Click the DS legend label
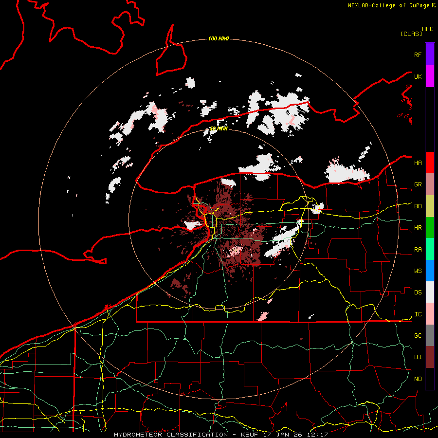The width and height of the screenshot is (438, 438). coord(418,292)
